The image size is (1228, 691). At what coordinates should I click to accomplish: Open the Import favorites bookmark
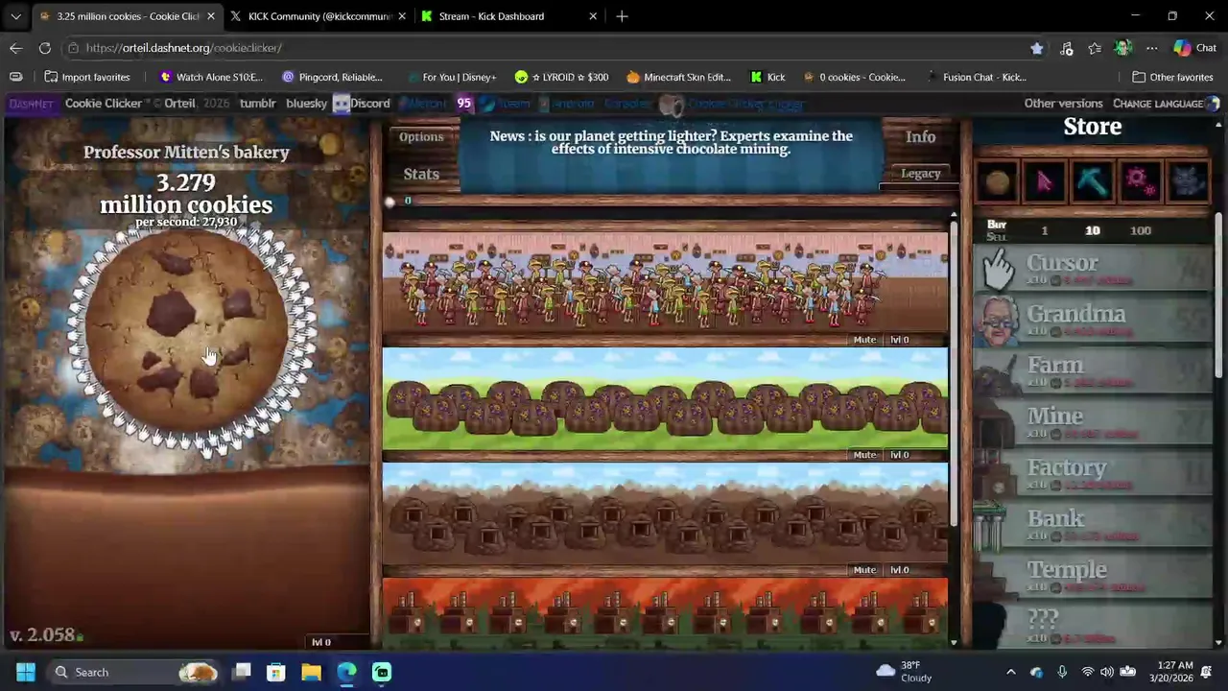[85, 77]
